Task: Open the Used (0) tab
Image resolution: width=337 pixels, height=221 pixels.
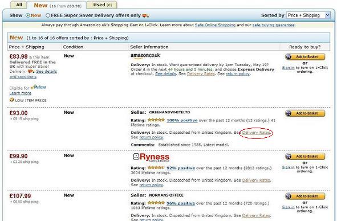Action: click(x=102, y=5)
